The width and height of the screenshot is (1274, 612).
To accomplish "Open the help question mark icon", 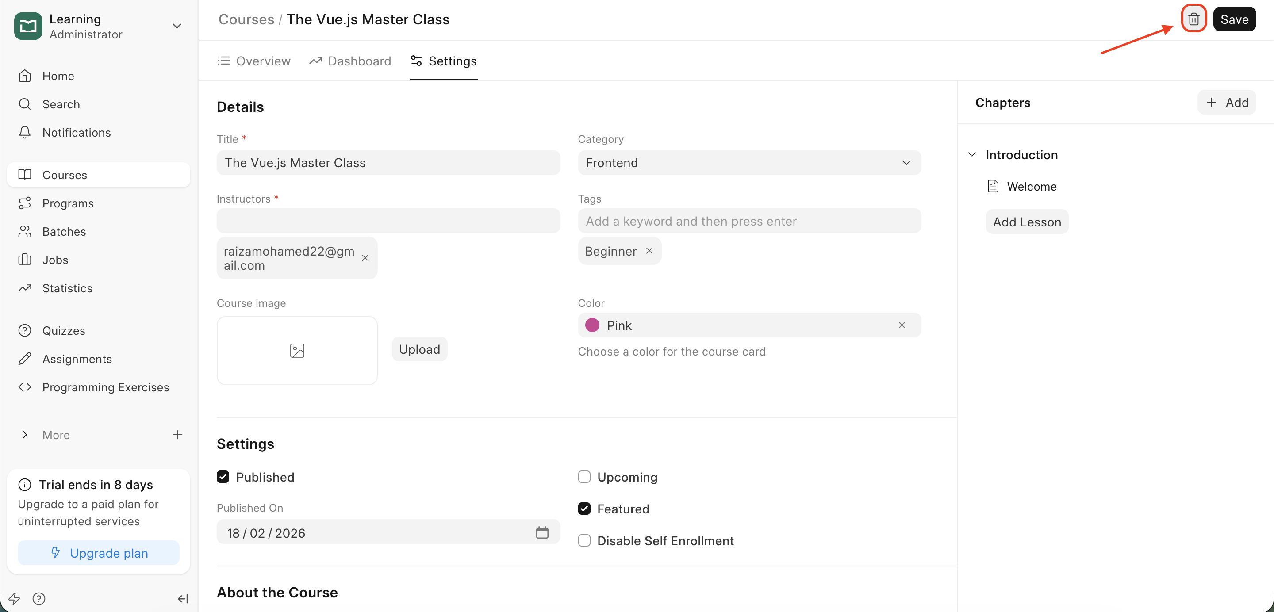I will click(x=38, y=599).
